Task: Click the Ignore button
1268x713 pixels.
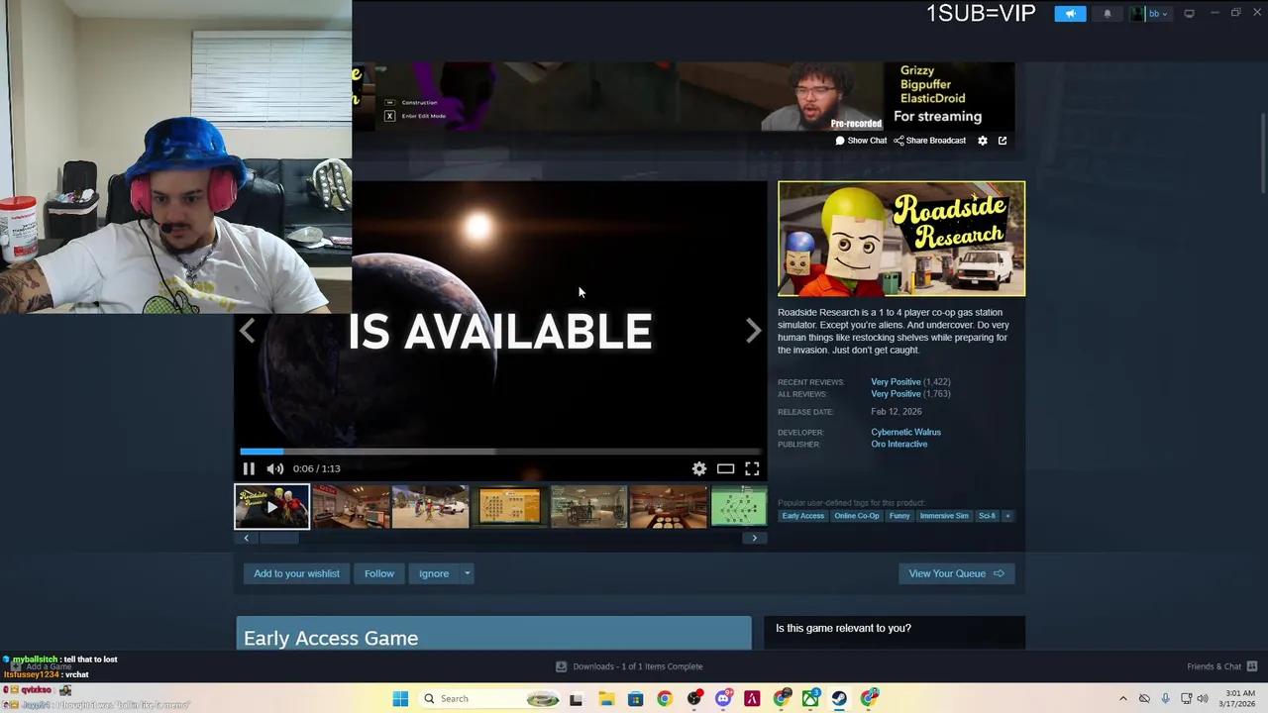Action: (434, 573)
